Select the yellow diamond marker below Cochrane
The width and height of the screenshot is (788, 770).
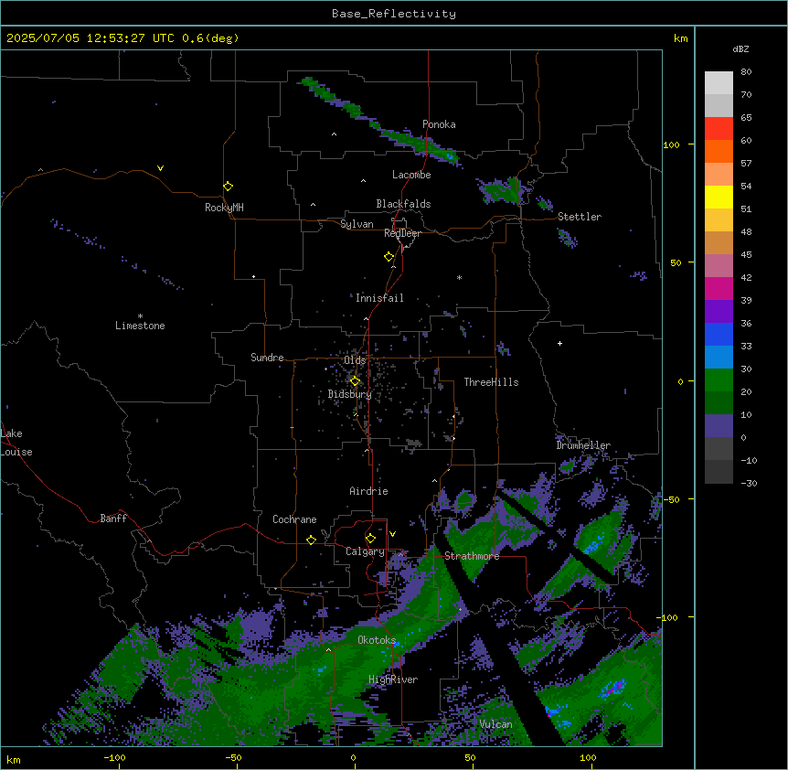[311, 540]
